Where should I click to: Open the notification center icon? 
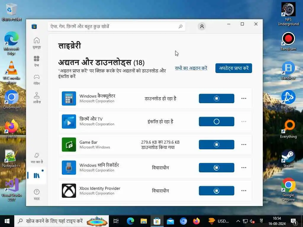(294, 221)
